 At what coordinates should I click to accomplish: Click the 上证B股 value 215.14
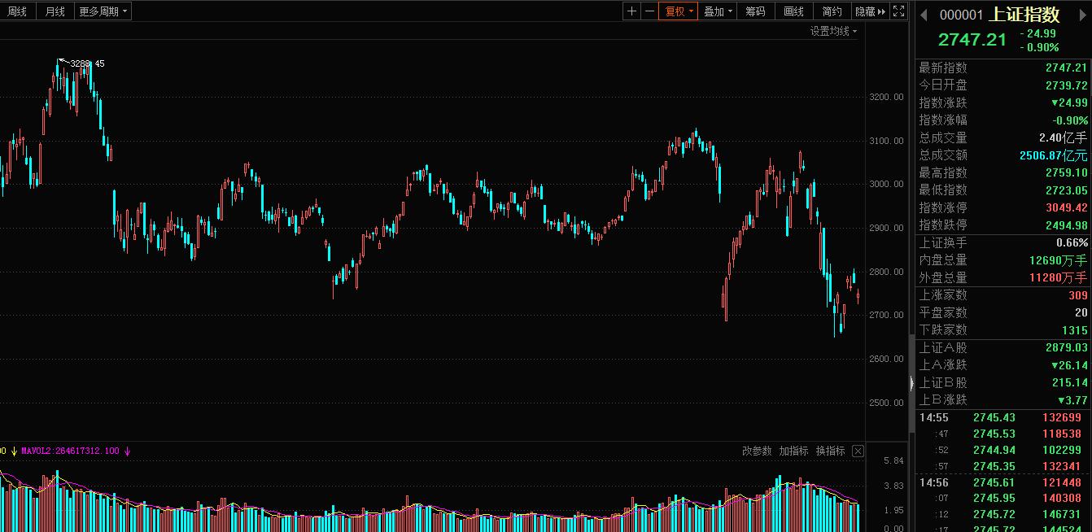point(1069,382)
